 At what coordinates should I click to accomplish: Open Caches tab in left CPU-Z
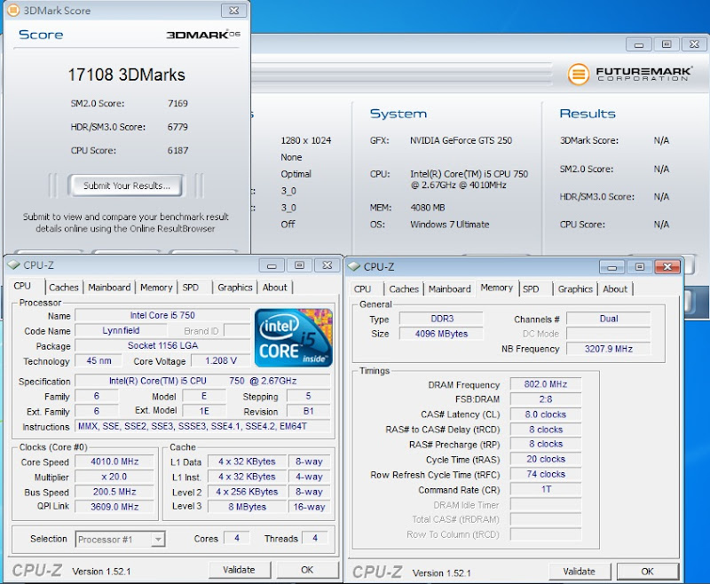(64, 288)
